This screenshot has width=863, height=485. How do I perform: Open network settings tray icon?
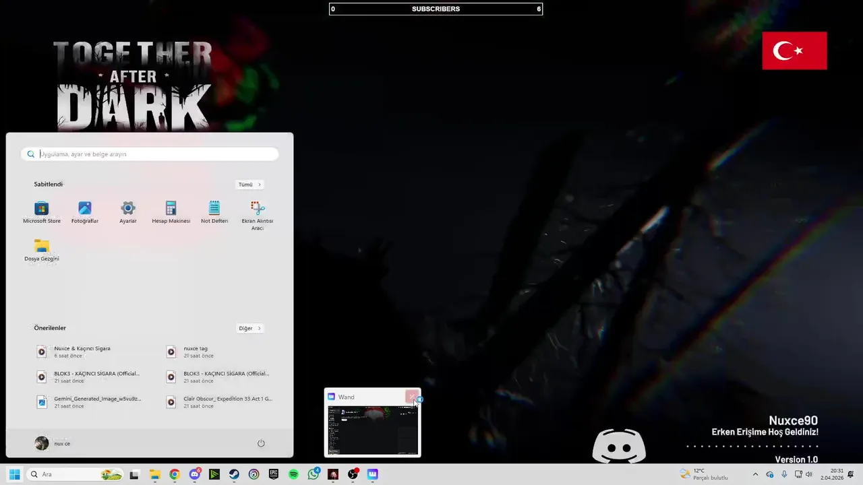798,474
